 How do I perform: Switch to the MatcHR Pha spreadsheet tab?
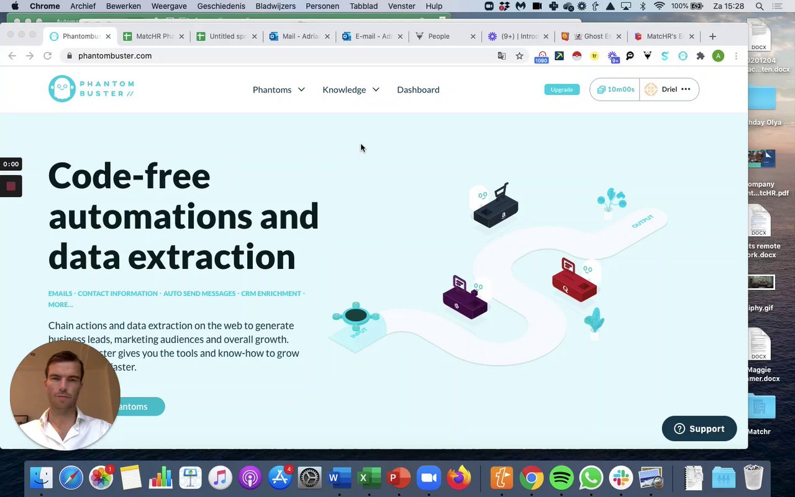point(154,36)
